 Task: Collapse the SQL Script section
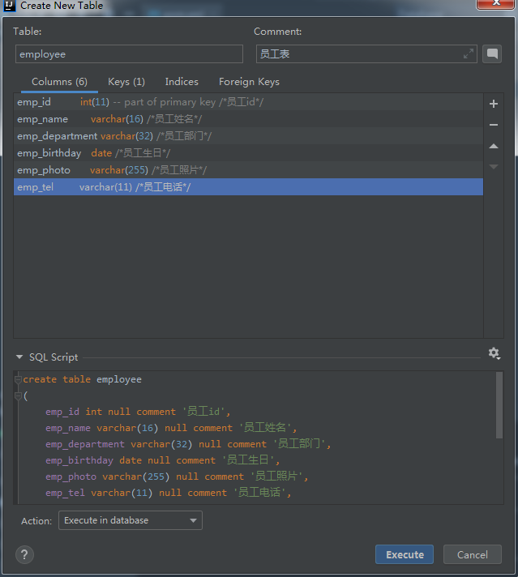20,357
